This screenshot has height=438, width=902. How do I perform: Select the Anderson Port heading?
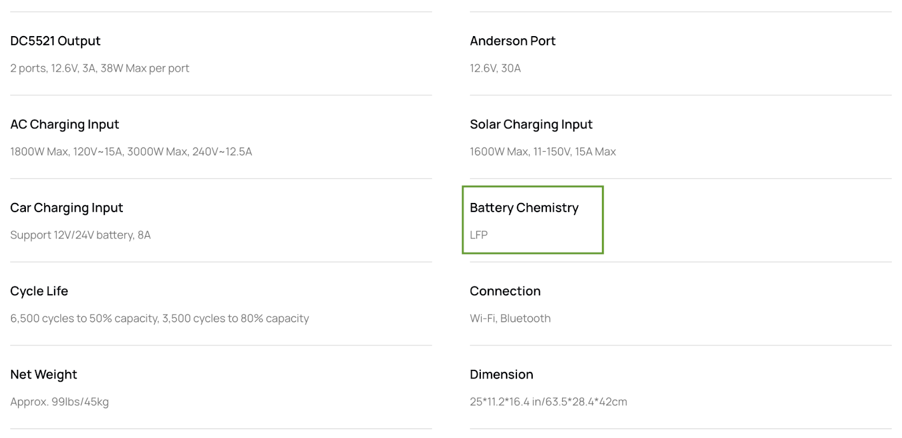(x=512, y=41)
